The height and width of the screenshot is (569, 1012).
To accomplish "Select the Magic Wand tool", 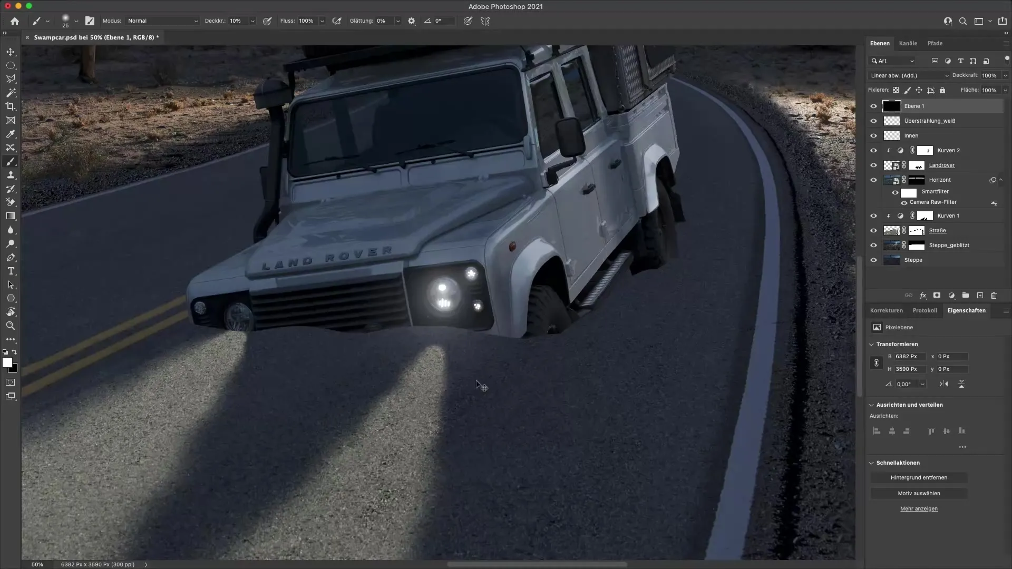I will pos(11,93).
